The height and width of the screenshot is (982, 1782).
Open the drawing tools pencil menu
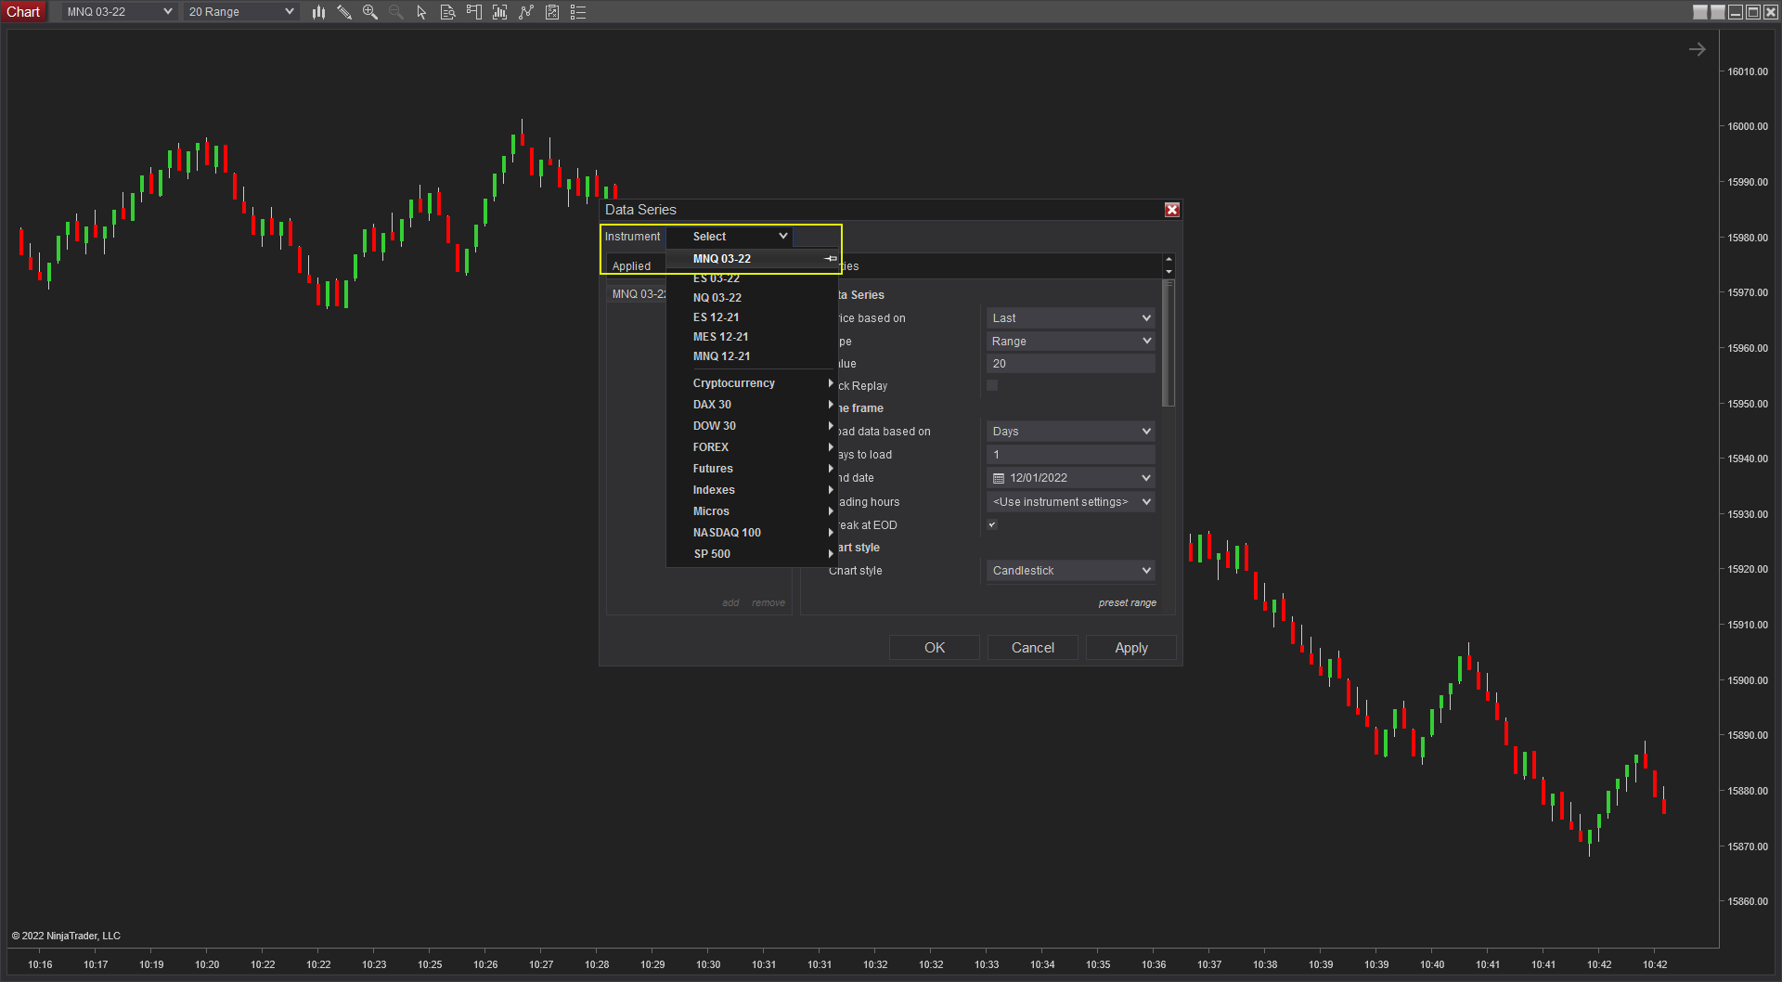344,12
